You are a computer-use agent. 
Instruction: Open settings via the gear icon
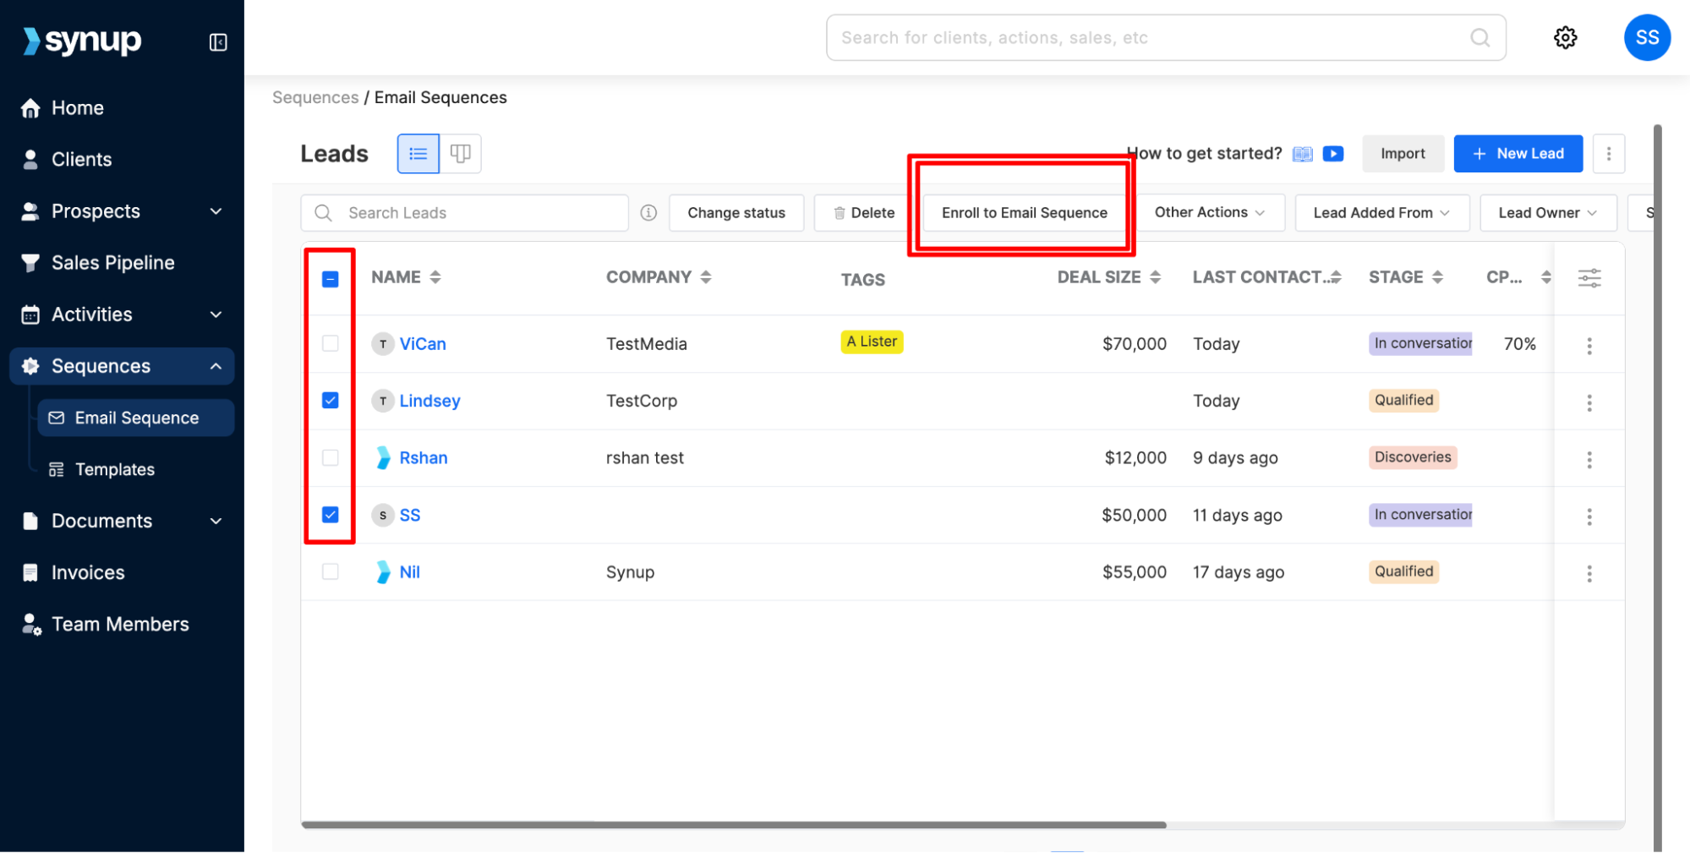tap(1565, 37)
